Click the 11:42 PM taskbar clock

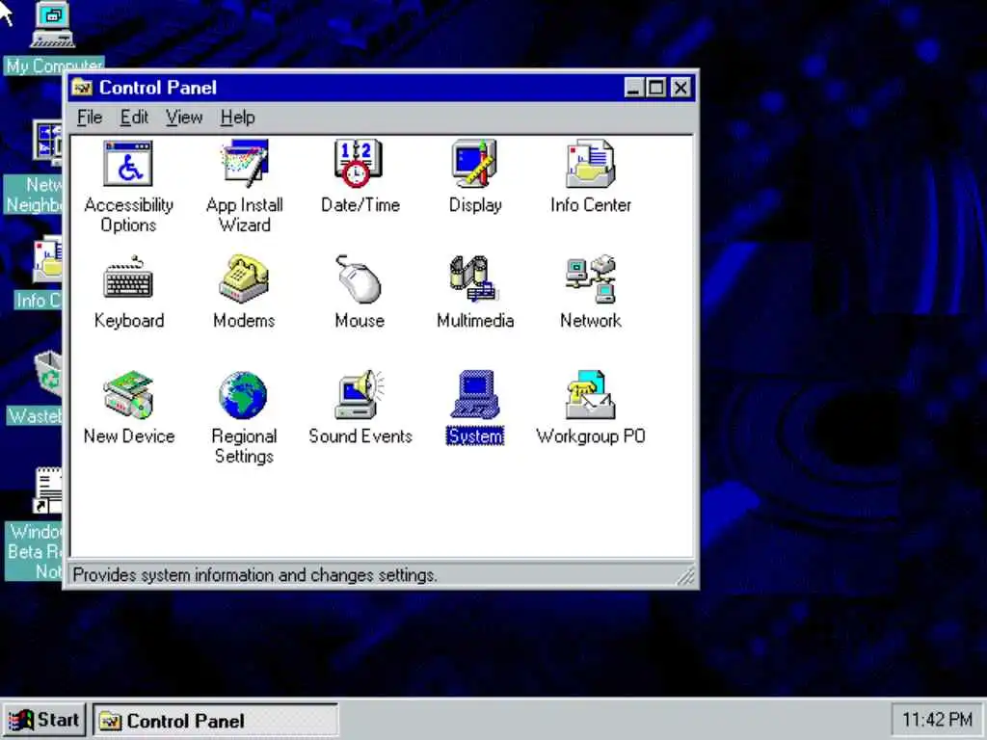coord(937,719)
